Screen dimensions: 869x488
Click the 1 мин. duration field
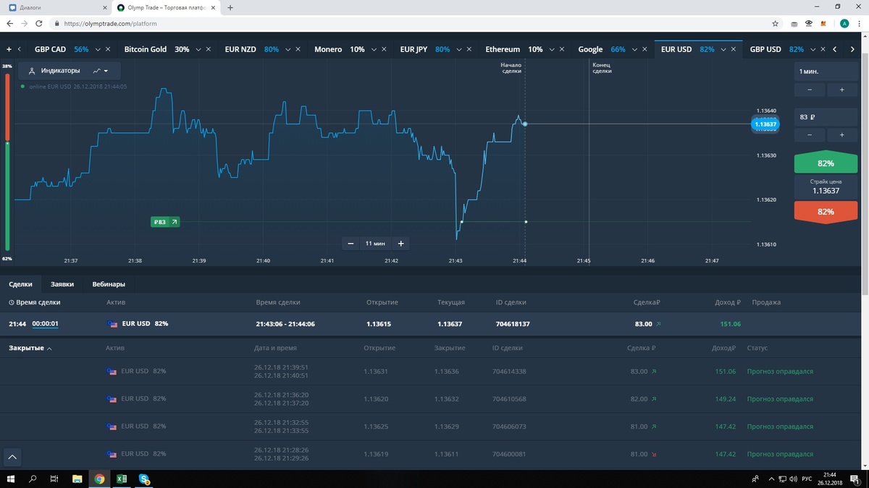click(826, 72)
